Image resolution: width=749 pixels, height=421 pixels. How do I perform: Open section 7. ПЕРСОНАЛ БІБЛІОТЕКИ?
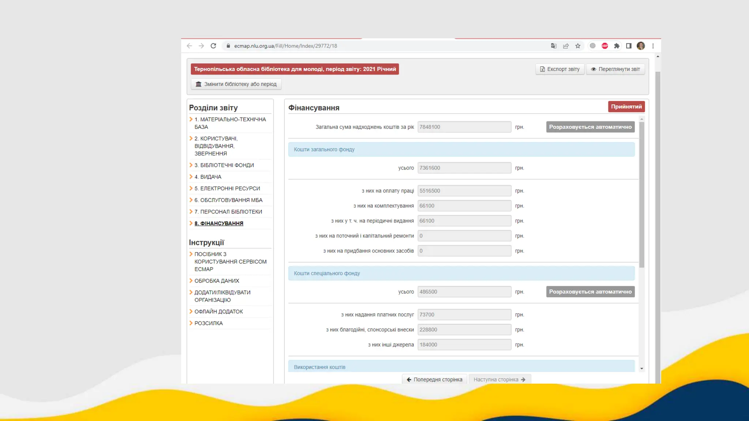228,212
